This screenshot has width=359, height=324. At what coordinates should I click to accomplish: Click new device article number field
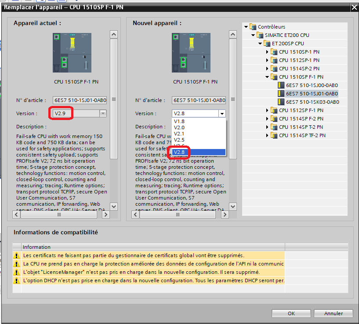coord(199,100)
